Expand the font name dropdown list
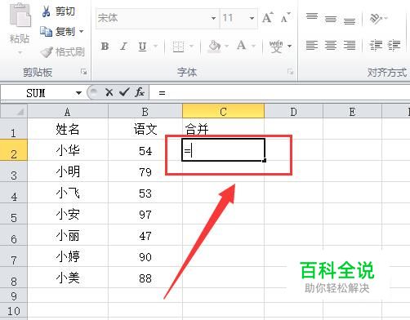The width and height of the screenshot is (410, 320). (x=214, y=18)
